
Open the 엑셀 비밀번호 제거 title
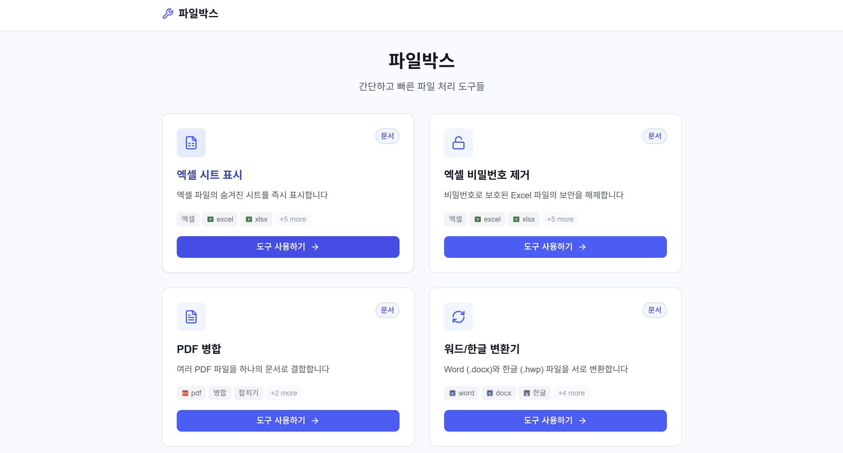(x=487, y=175)
